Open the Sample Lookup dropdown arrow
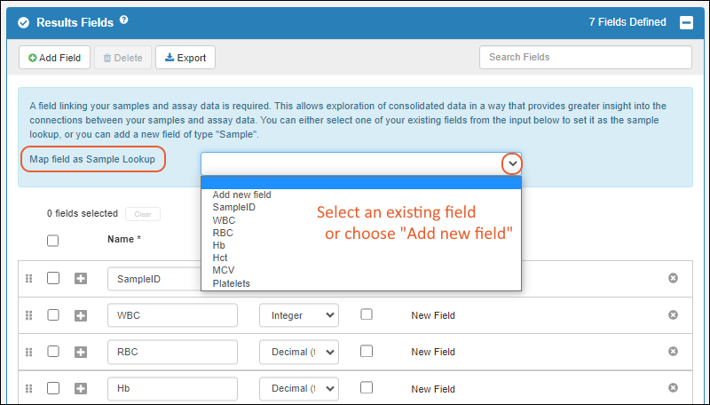This screenshot has height=405, width=710. tap(512, 164)
